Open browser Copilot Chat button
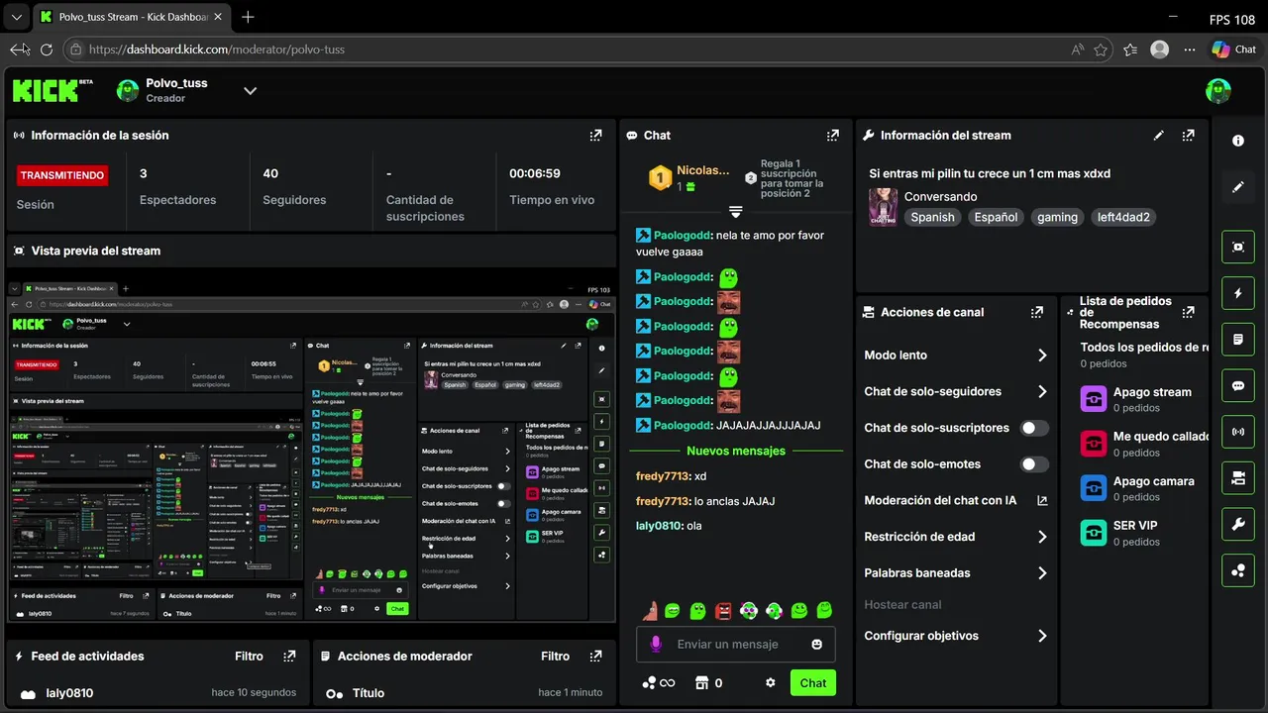 point(1233,50)
